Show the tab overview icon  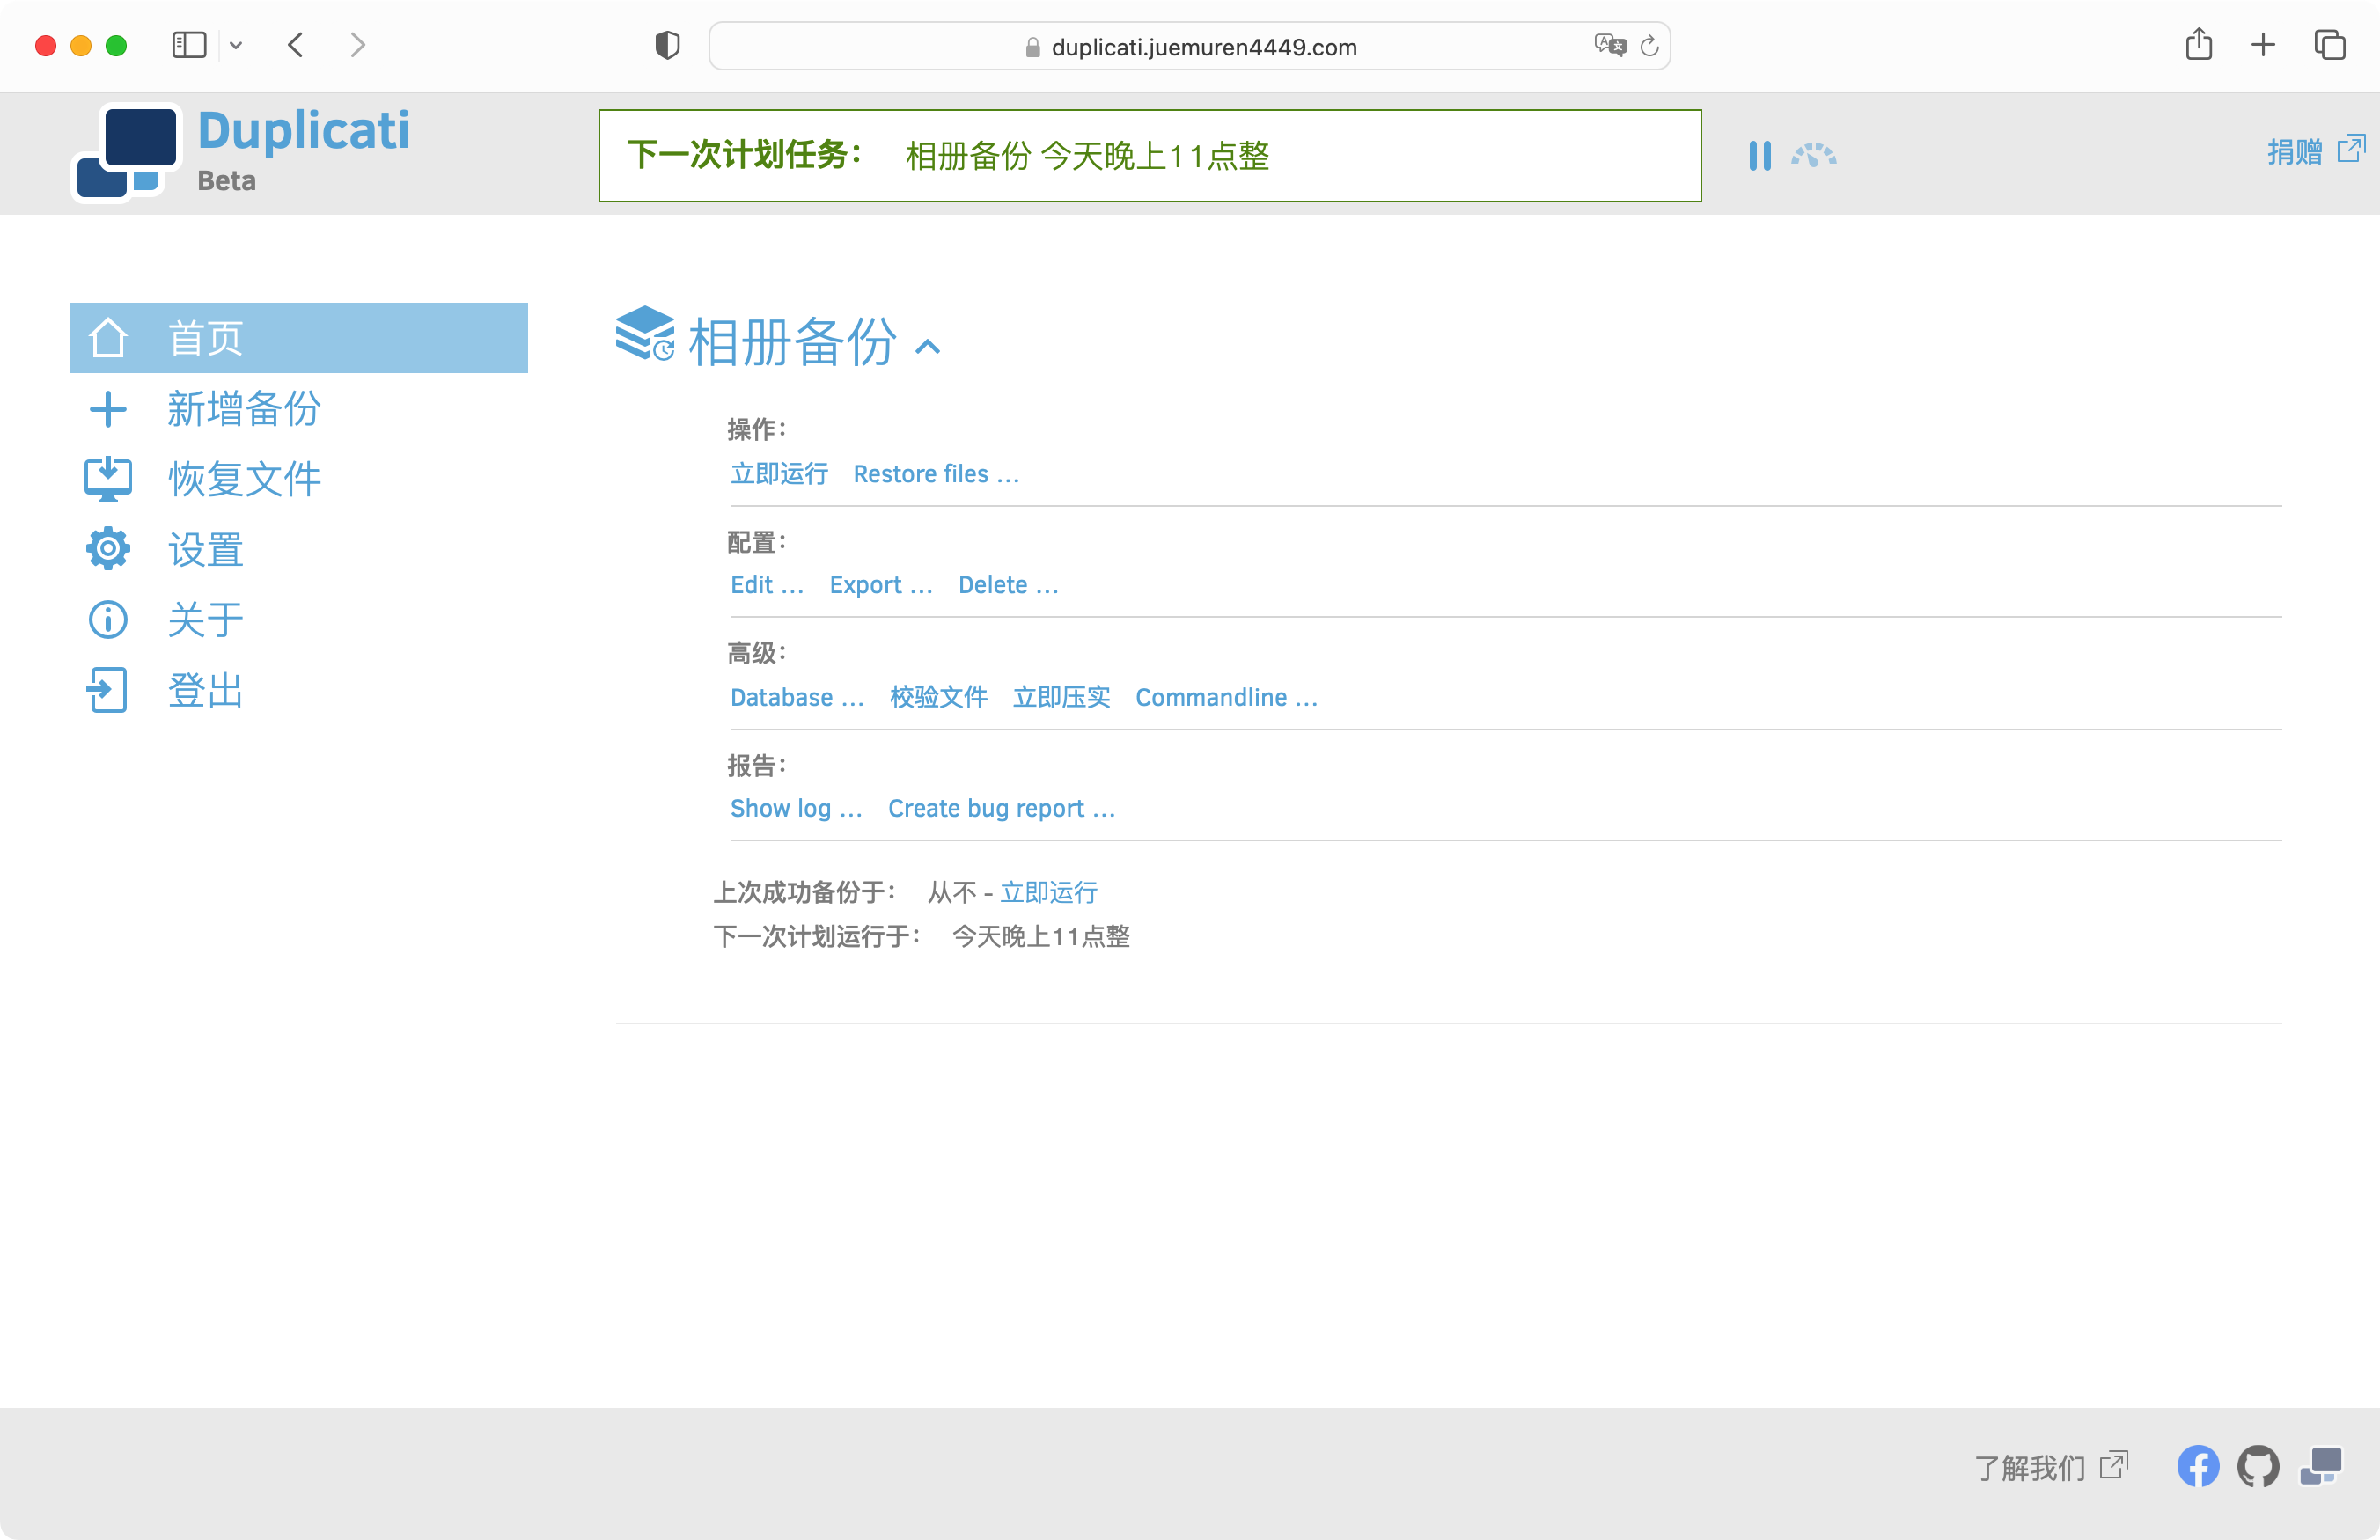click(x=2330, y=45)
